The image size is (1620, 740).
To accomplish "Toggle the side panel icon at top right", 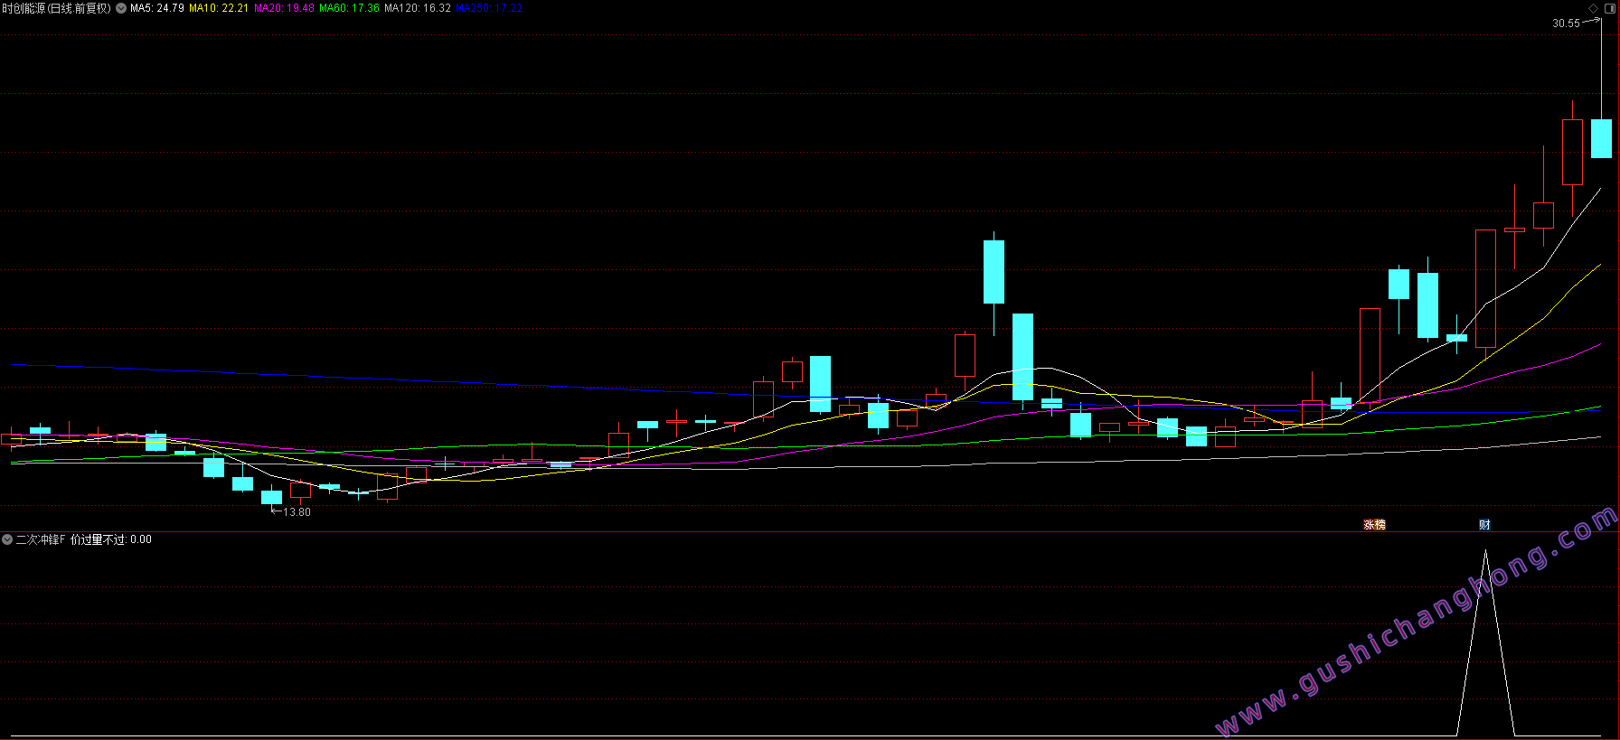I will point(1610,8).
